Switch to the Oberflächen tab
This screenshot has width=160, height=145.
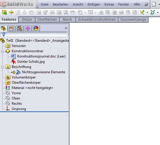(x=47, y=20)
